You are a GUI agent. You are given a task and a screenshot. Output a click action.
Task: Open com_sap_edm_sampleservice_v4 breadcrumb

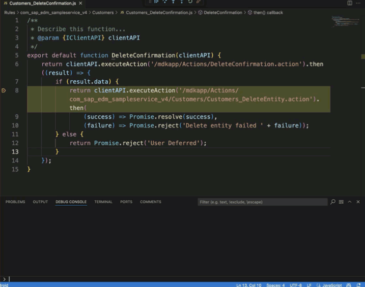coord(53,13)
